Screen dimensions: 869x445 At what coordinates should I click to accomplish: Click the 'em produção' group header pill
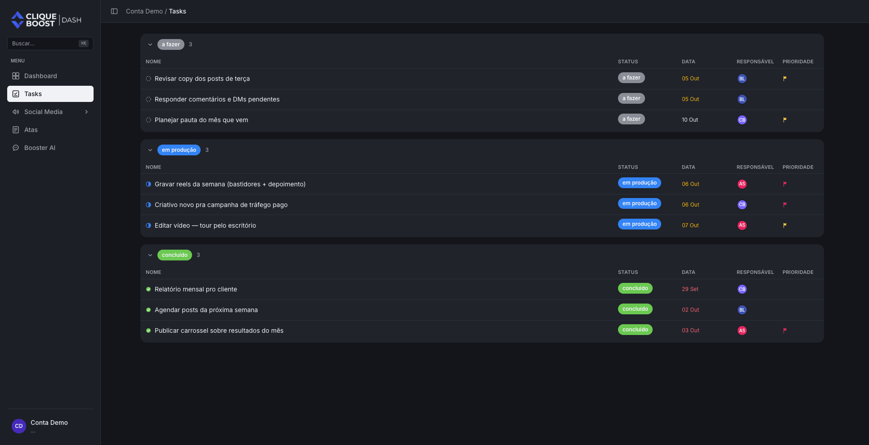point(179,150)
